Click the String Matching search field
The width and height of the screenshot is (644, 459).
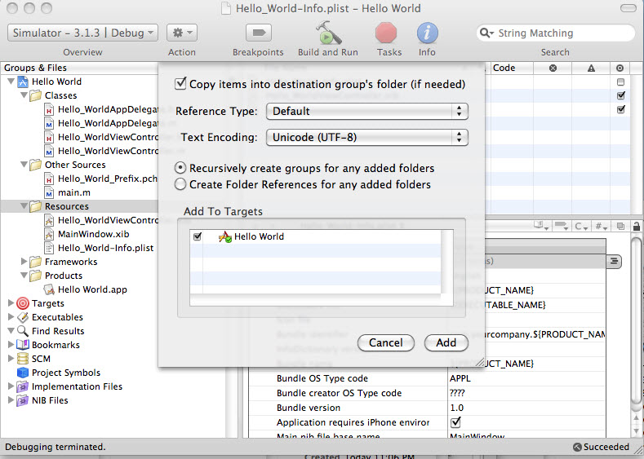(556, 33)
